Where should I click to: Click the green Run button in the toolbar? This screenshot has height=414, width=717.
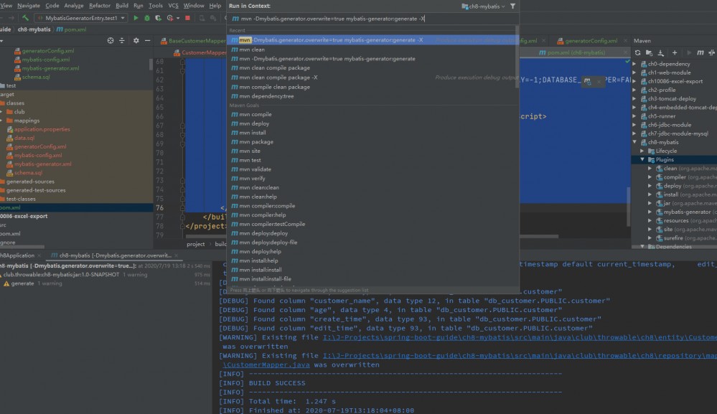point(136,17)
